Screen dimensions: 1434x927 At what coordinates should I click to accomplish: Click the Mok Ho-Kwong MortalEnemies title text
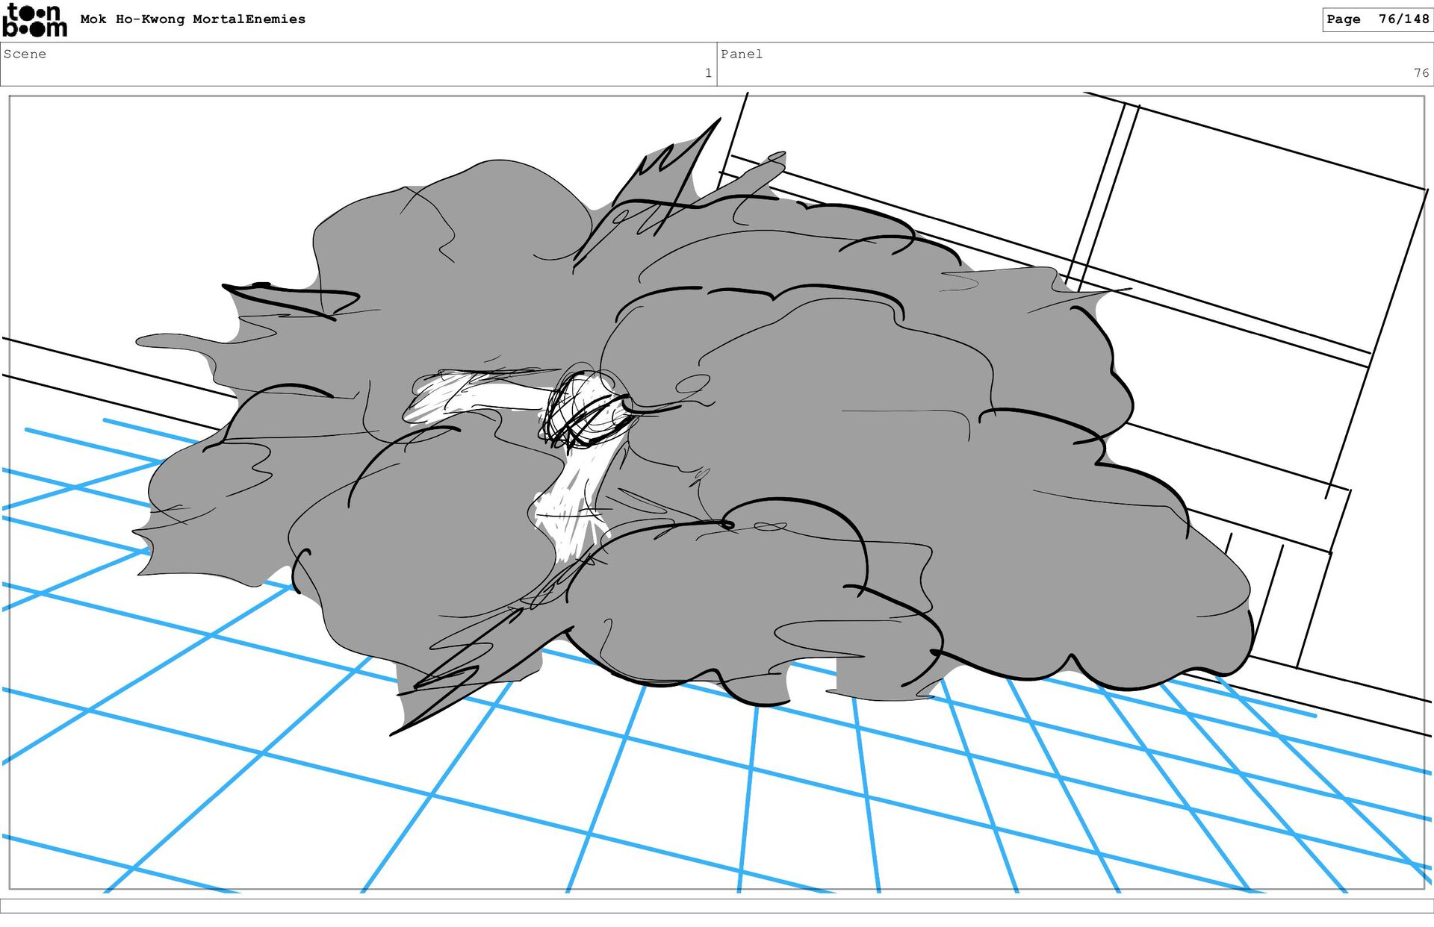coord(193,19)
